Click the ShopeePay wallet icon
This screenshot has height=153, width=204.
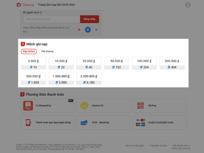pos(28,106)
